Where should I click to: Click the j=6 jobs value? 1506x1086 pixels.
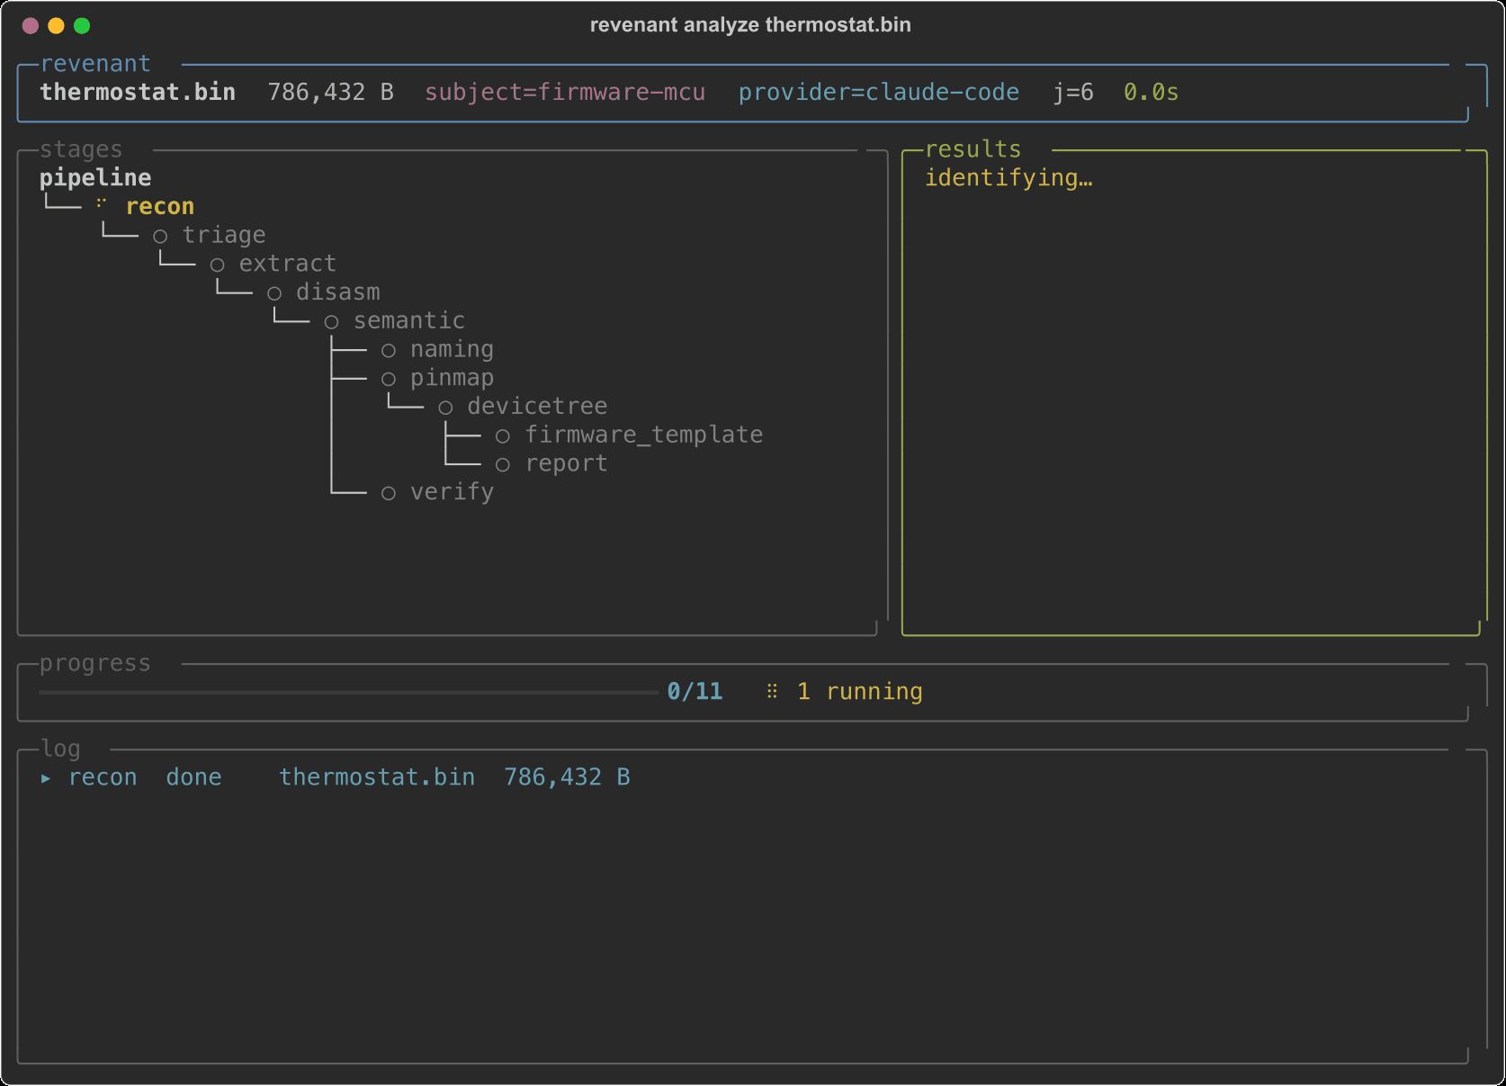pyautogui.click(x=1073, y=92)
